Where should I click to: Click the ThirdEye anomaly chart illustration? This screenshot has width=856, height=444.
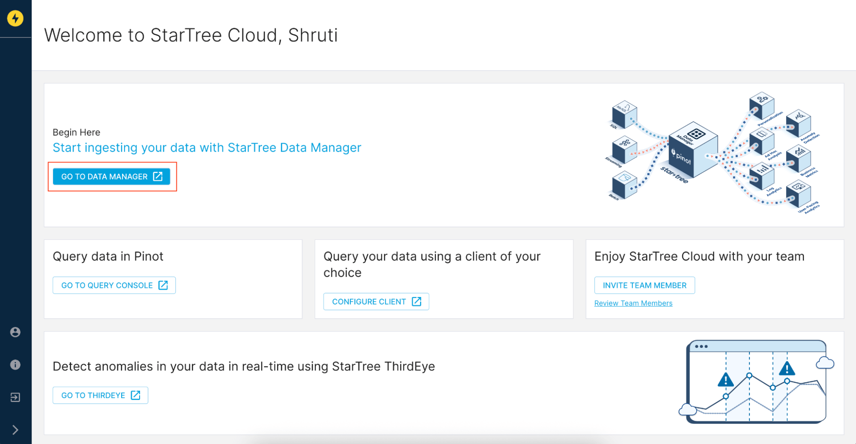pyautogui.click(x=757, y=382)
